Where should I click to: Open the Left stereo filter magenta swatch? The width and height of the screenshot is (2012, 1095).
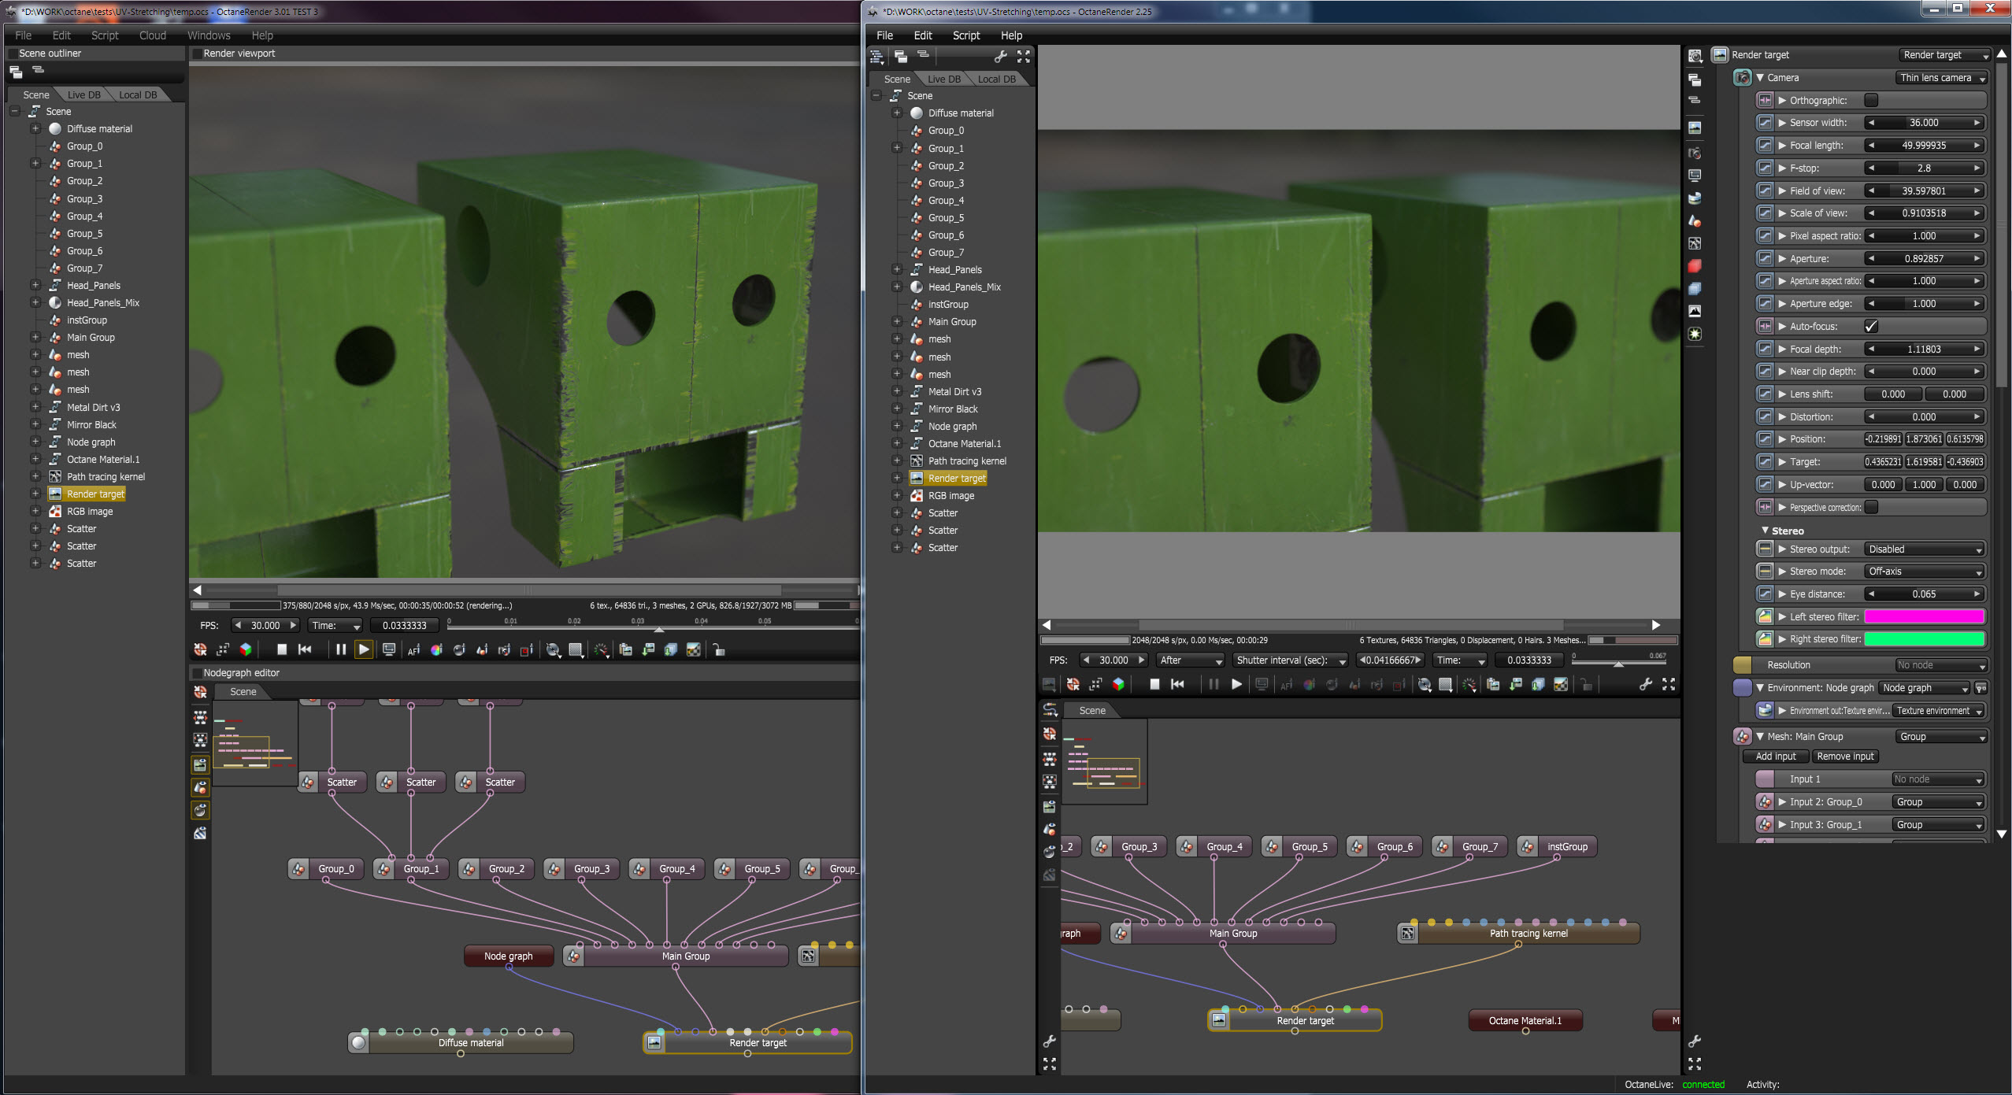(1923, 617)
